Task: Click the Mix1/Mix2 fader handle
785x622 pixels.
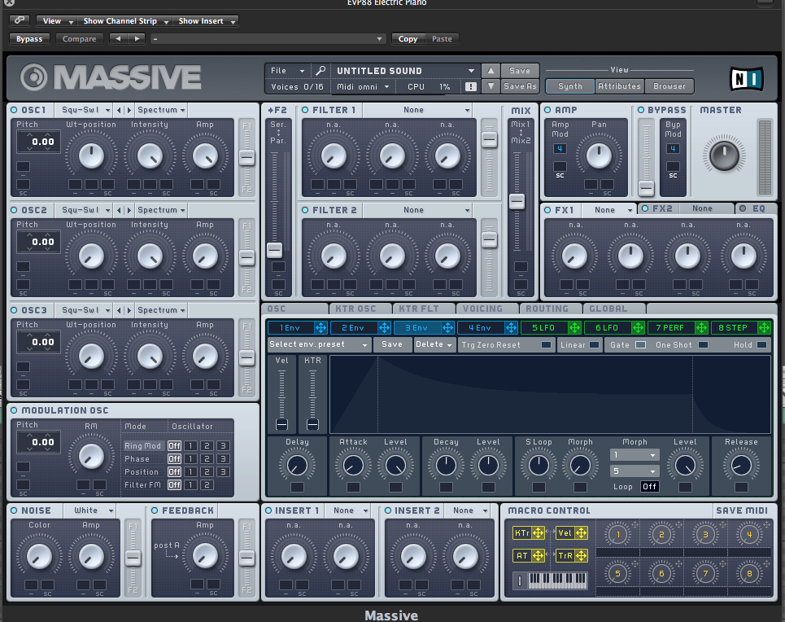Action: tap(517, 201)
